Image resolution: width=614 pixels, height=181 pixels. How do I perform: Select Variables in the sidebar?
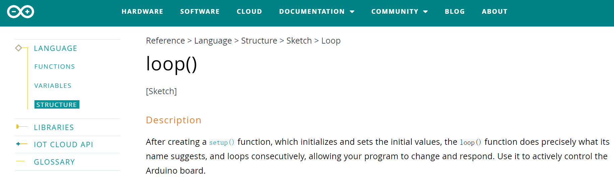coord(53,86)
